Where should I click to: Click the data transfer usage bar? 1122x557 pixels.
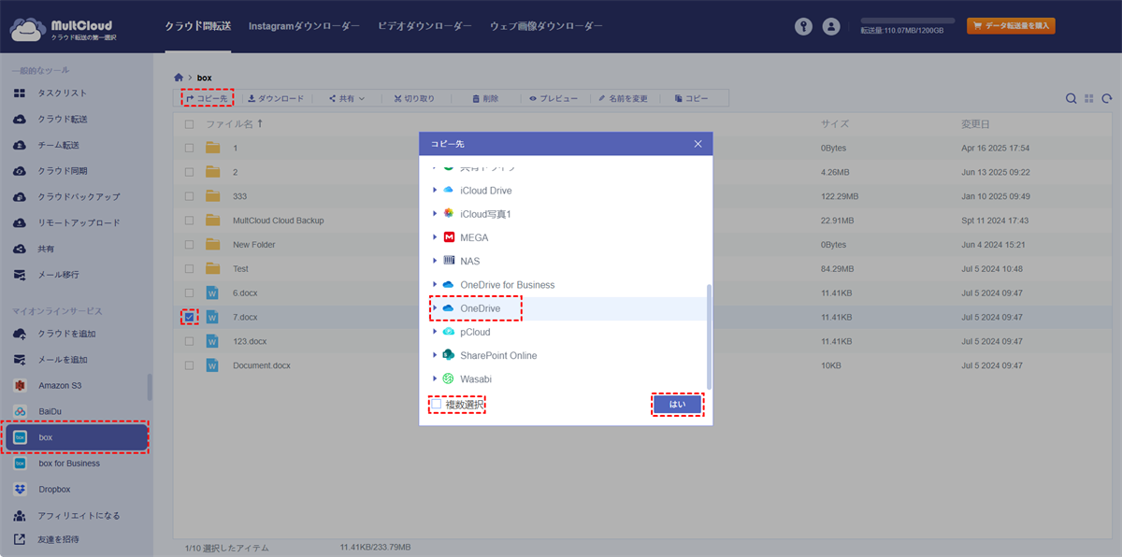click(907, 20)
